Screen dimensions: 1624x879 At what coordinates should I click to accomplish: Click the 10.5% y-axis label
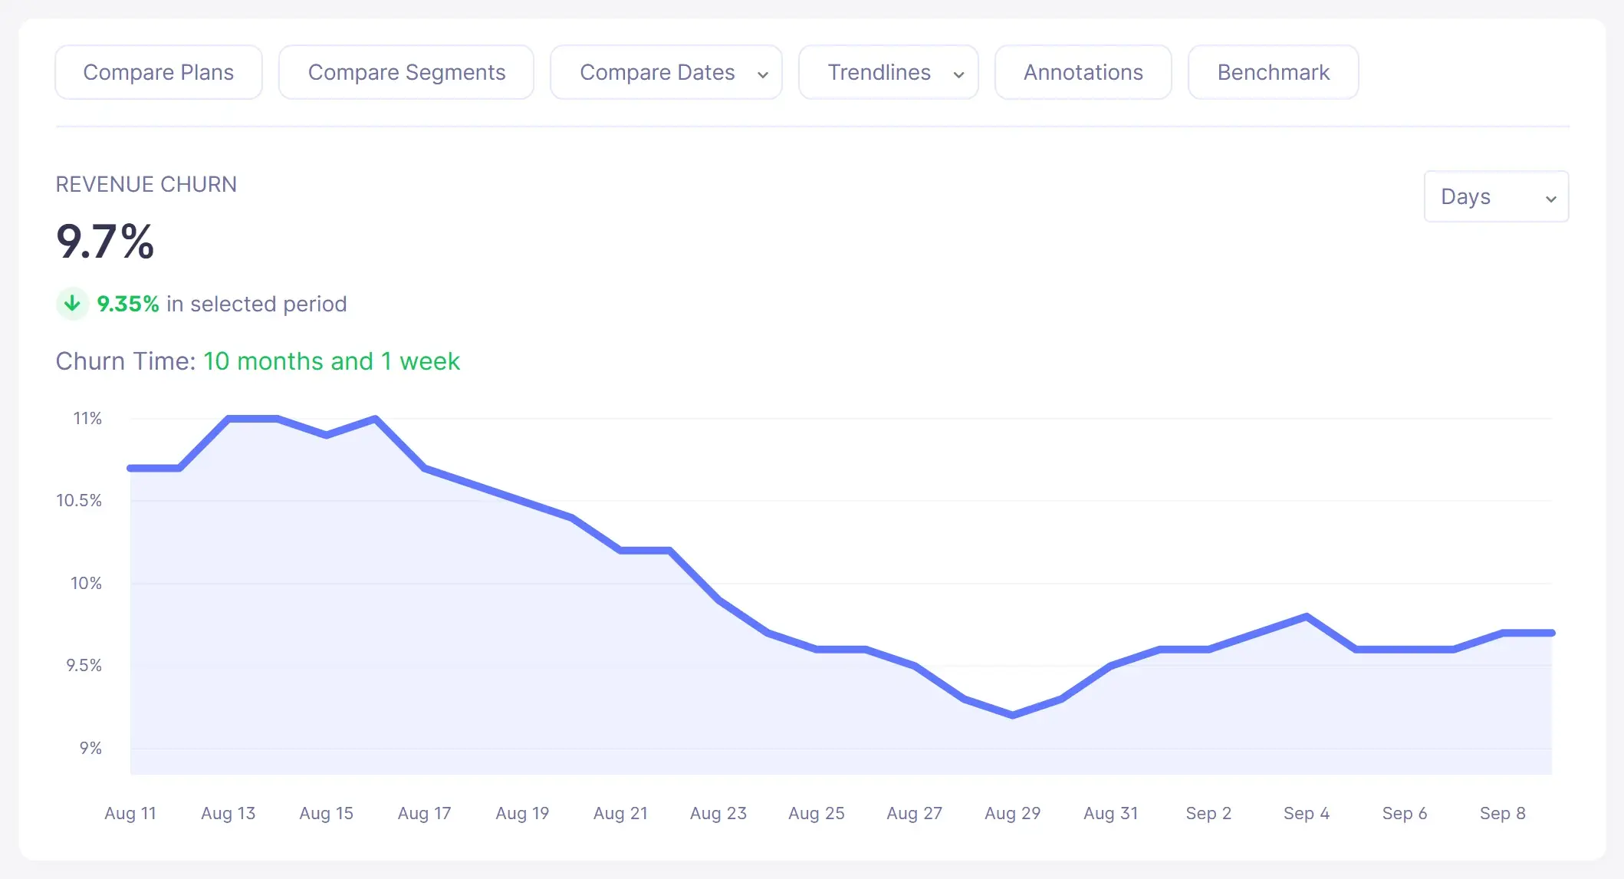coord(79,500)
